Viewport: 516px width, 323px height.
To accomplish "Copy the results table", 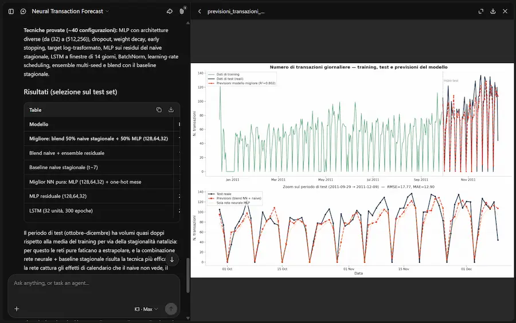I will (x=159, y=110).
